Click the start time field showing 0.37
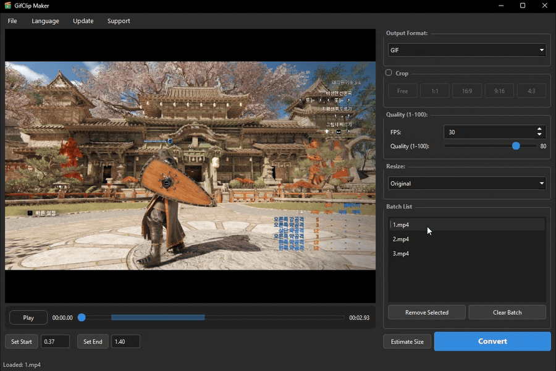The height and width of the screenshot is (371, 556). point(56,341)
